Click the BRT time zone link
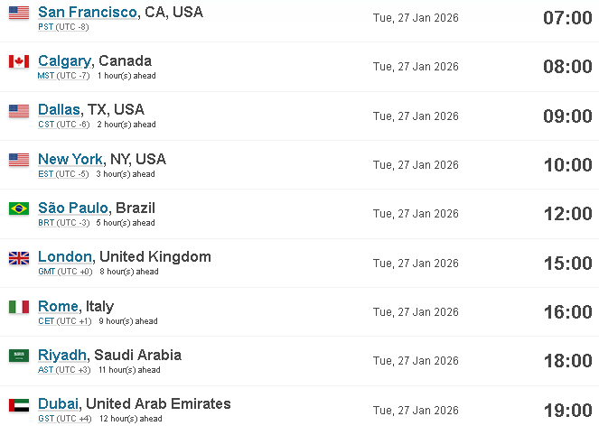599x435 pixels. pyautogui.click(x=46, y=223)
